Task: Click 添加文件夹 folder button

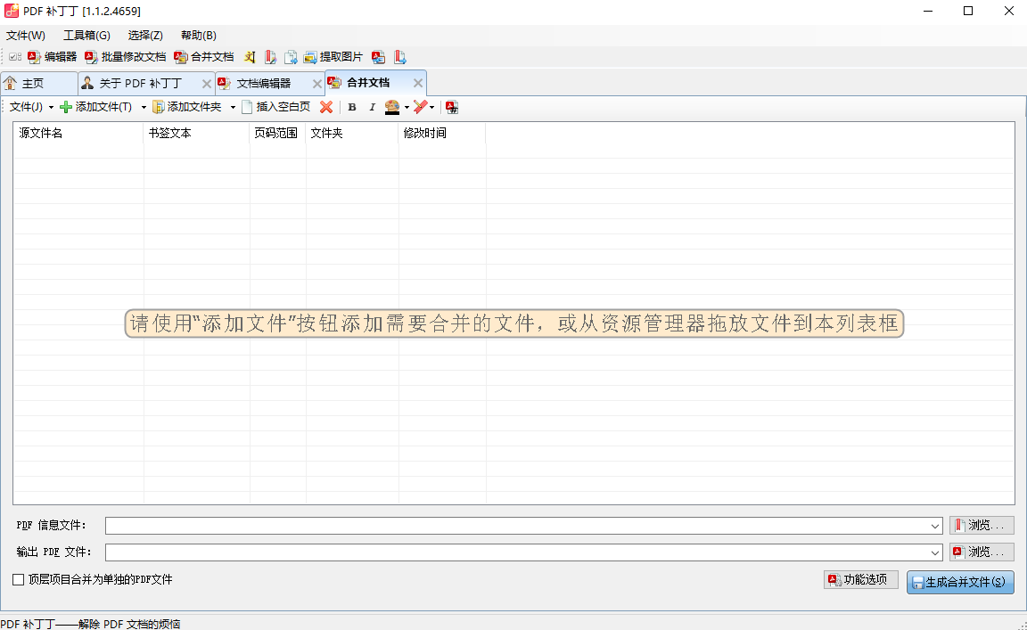Action: 187,107
